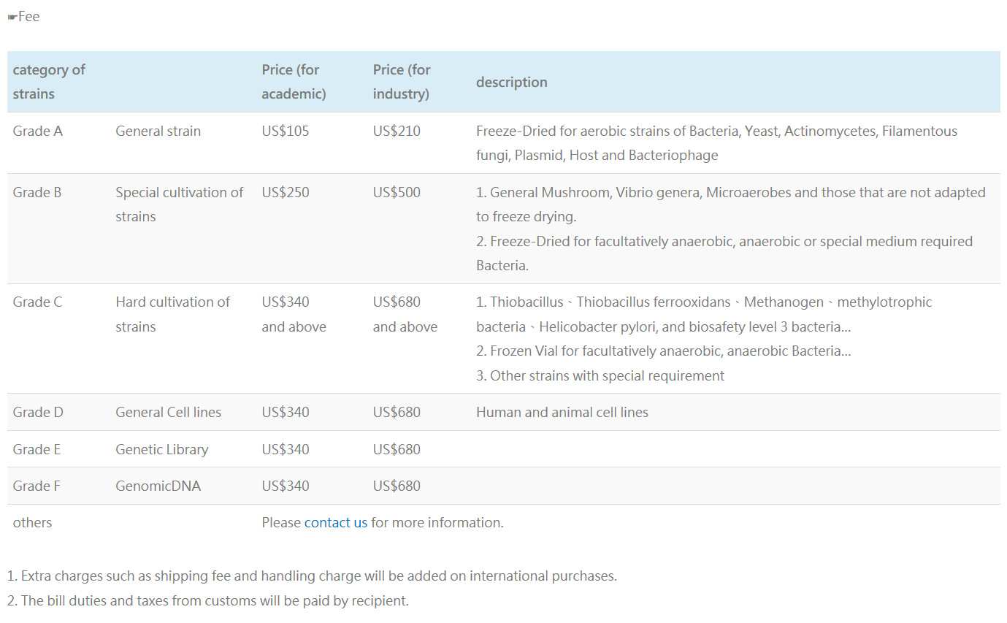This screenshot has height=623, width=1007.
Task: Click the "Genetic Library" cell
Action: (x=161, y=449)
